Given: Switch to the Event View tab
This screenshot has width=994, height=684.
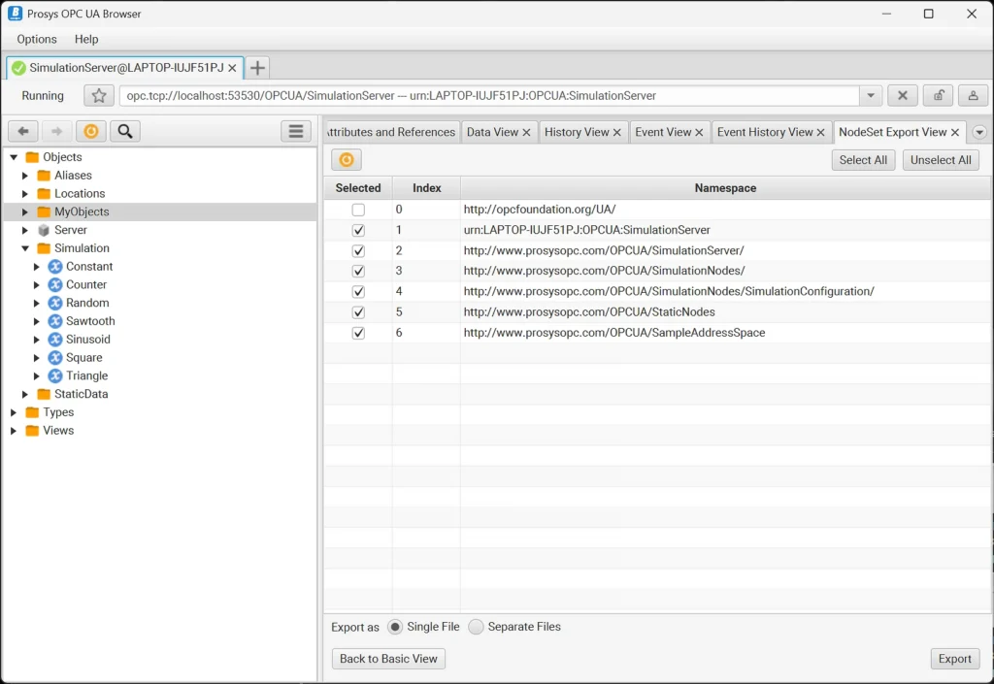Looking at the screenshot, I should [663, 131].
